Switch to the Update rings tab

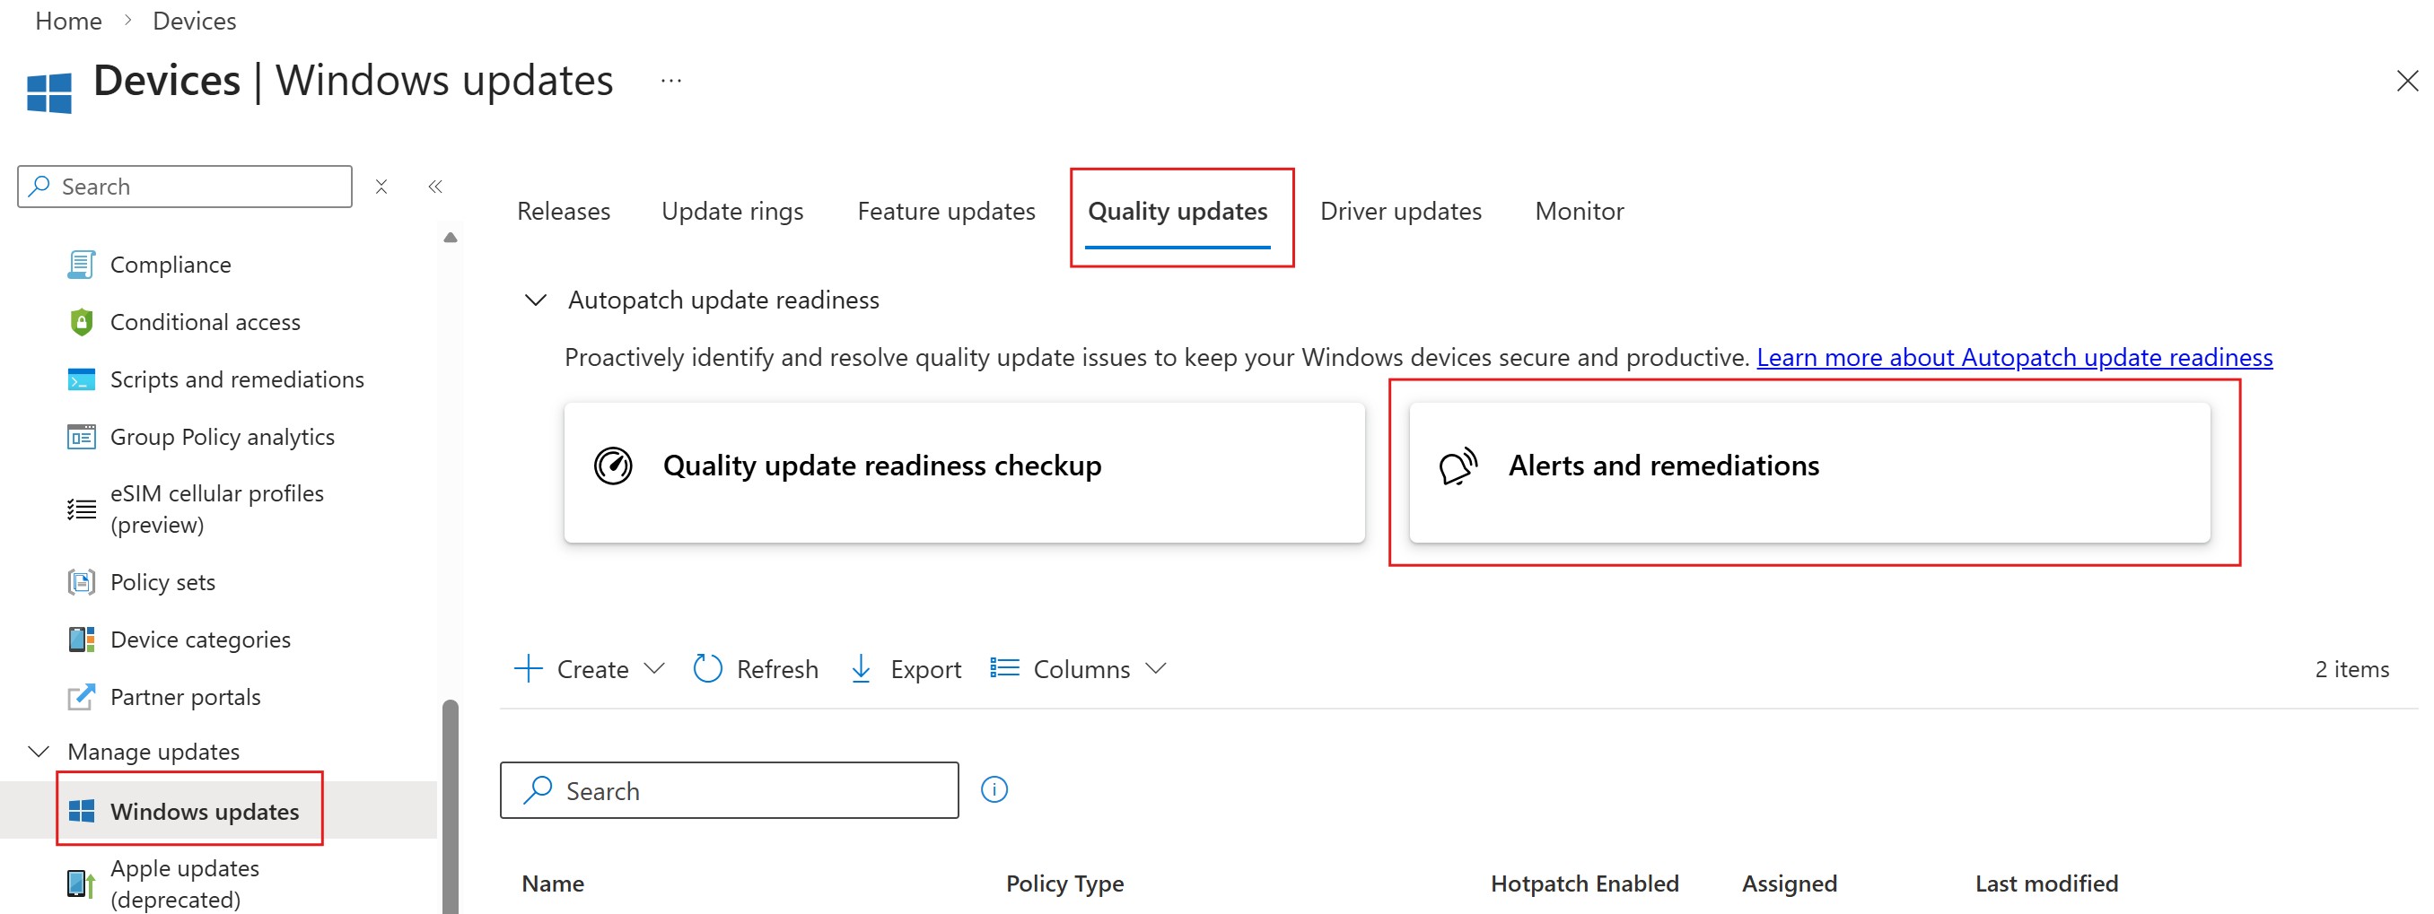(732, 212)
